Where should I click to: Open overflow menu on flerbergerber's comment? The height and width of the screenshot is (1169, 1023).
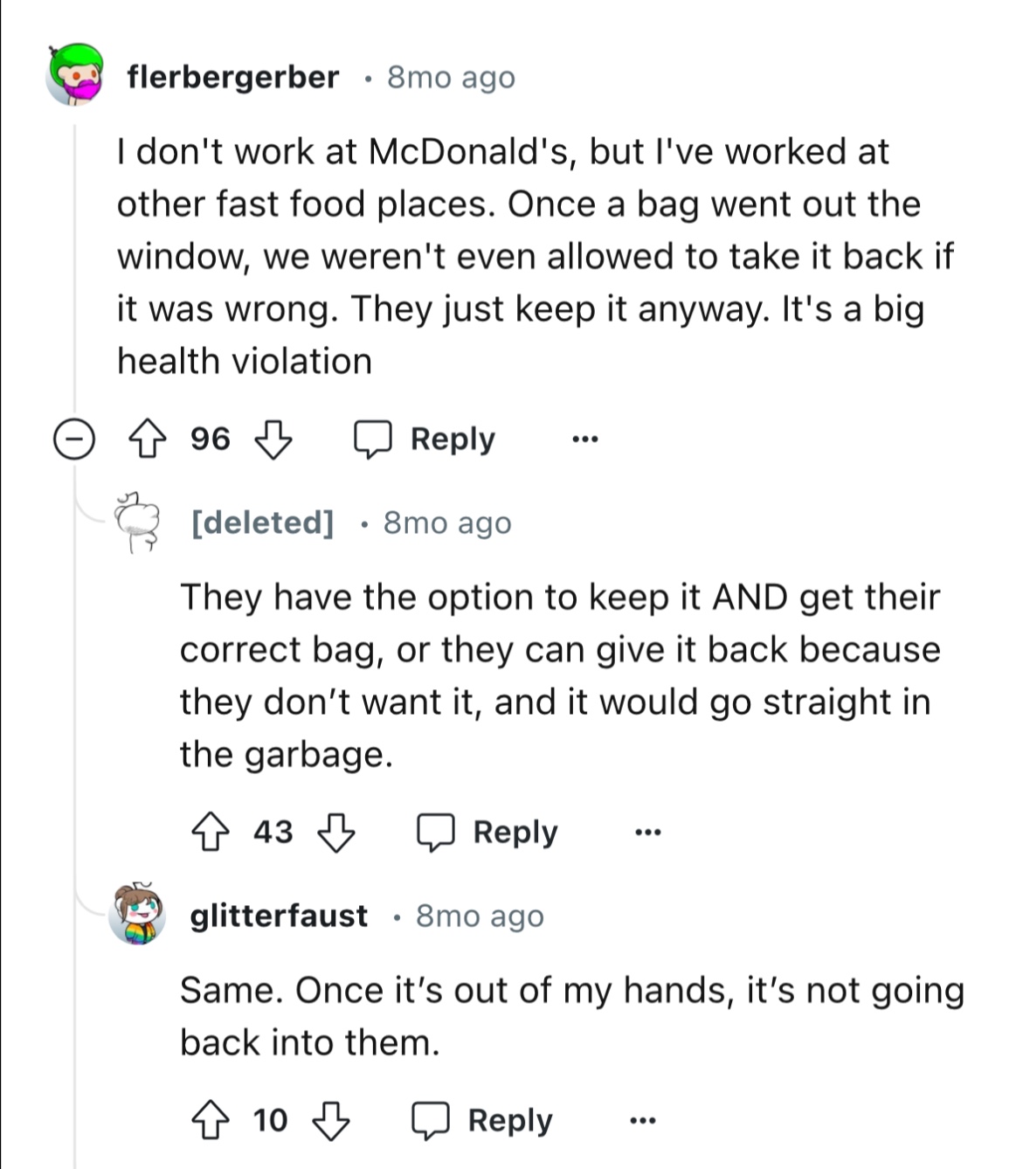click(584, 439)
